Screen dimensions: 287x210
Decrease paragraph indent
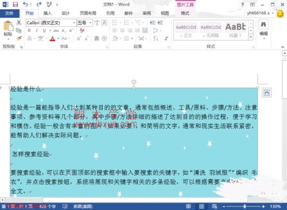pyautogui.click(x=153, y=22)
